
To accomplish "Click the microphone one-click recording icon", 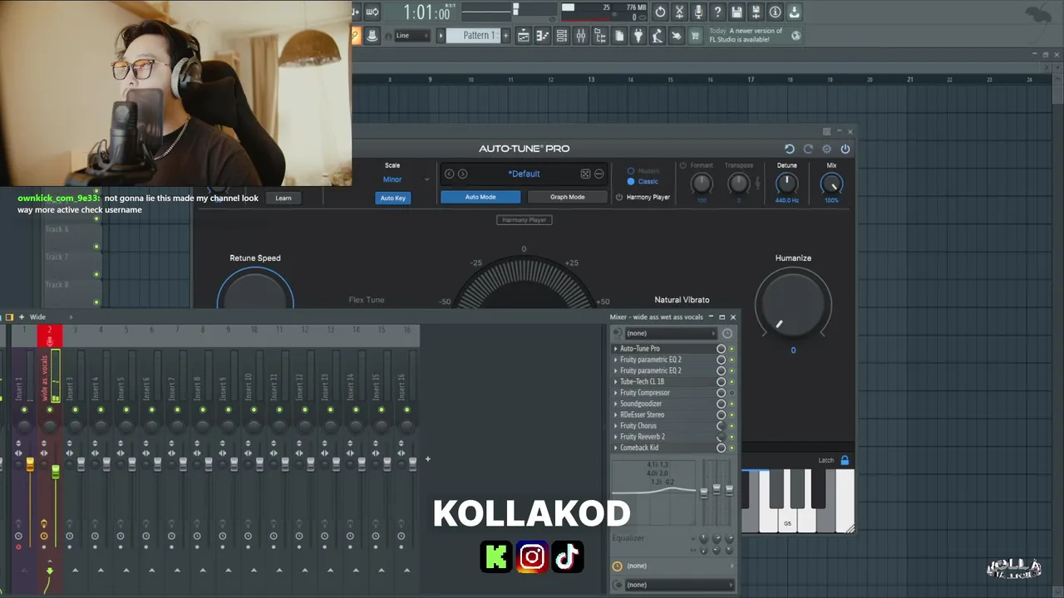I will 698,12.
